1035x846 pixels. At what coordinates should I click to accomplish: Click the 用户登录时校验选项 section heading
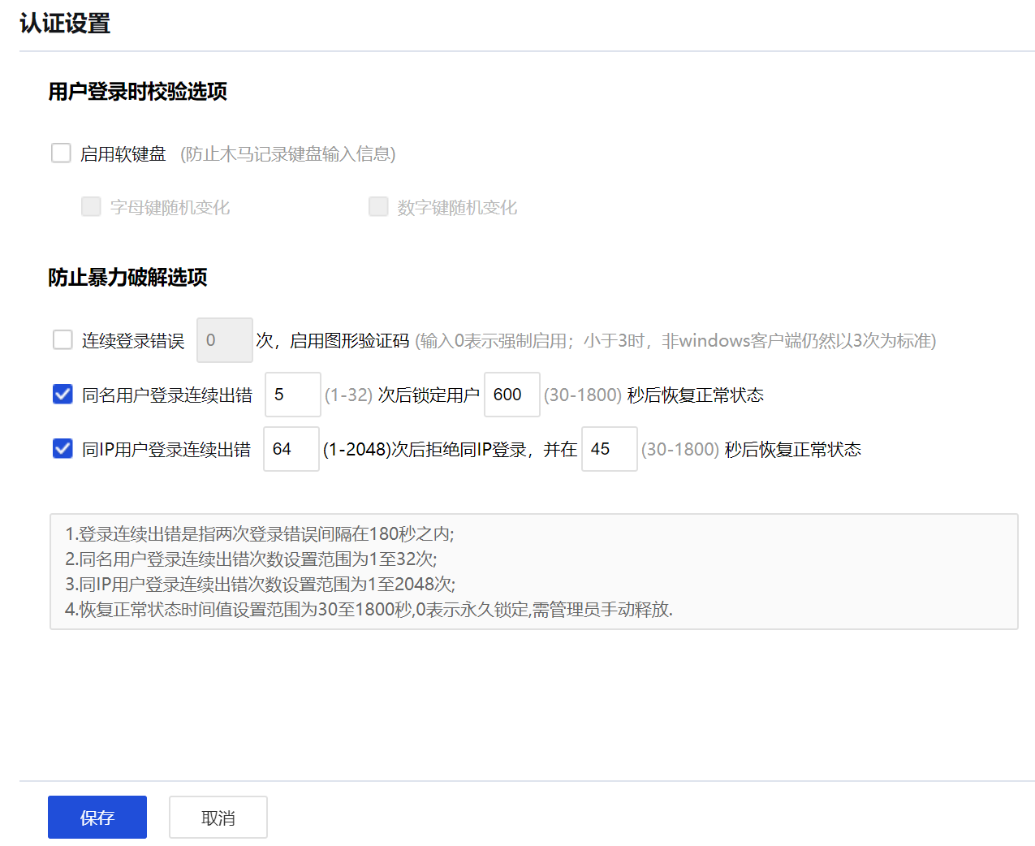tap(137, 92)
